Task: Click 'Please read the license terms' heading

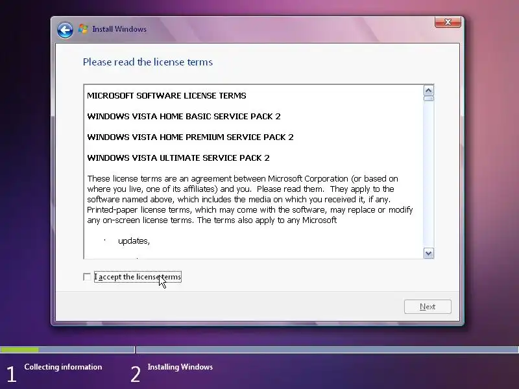Action: [x=148, y=62]
